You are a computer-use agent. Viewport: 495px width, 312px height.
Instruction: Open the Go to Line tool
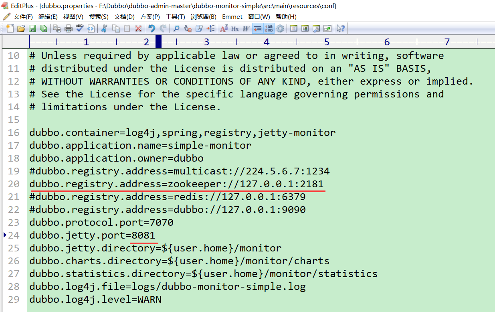click(210, 28)
